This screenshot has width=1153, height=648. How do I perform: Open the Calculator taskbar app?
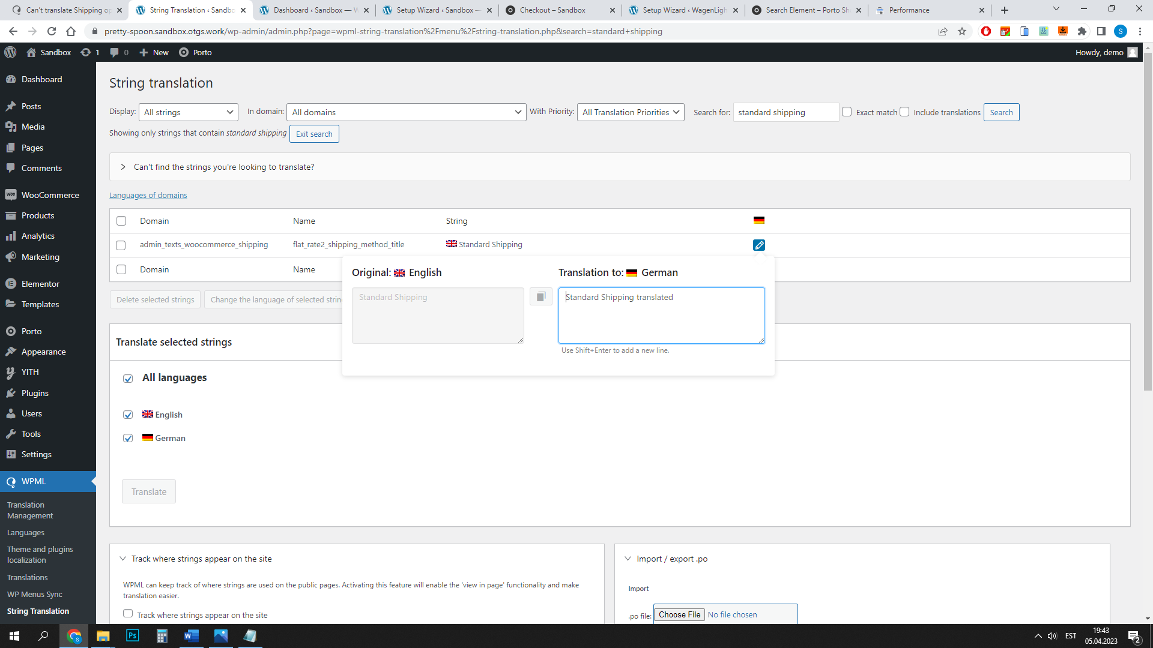click(162, 636)
